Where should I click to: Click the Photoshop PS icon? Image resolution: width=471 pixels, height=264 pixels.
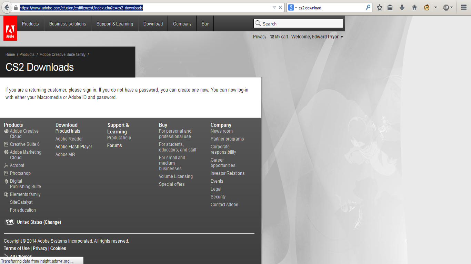pos(6,173)
